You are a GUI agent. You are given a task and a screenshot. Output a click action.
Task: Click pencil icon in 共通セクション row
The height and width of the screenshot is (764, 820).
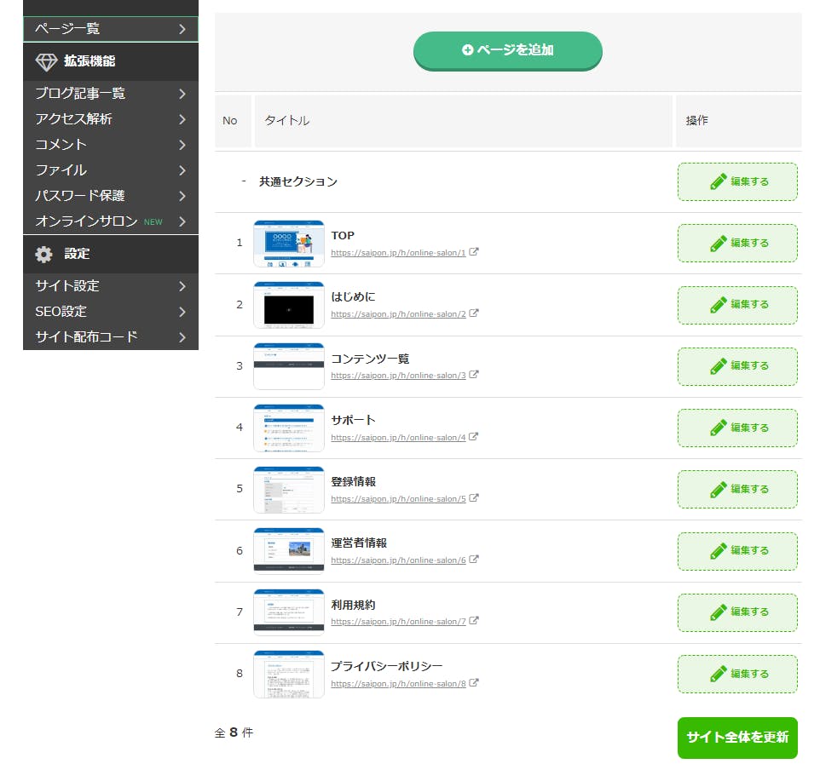(719, 181)
